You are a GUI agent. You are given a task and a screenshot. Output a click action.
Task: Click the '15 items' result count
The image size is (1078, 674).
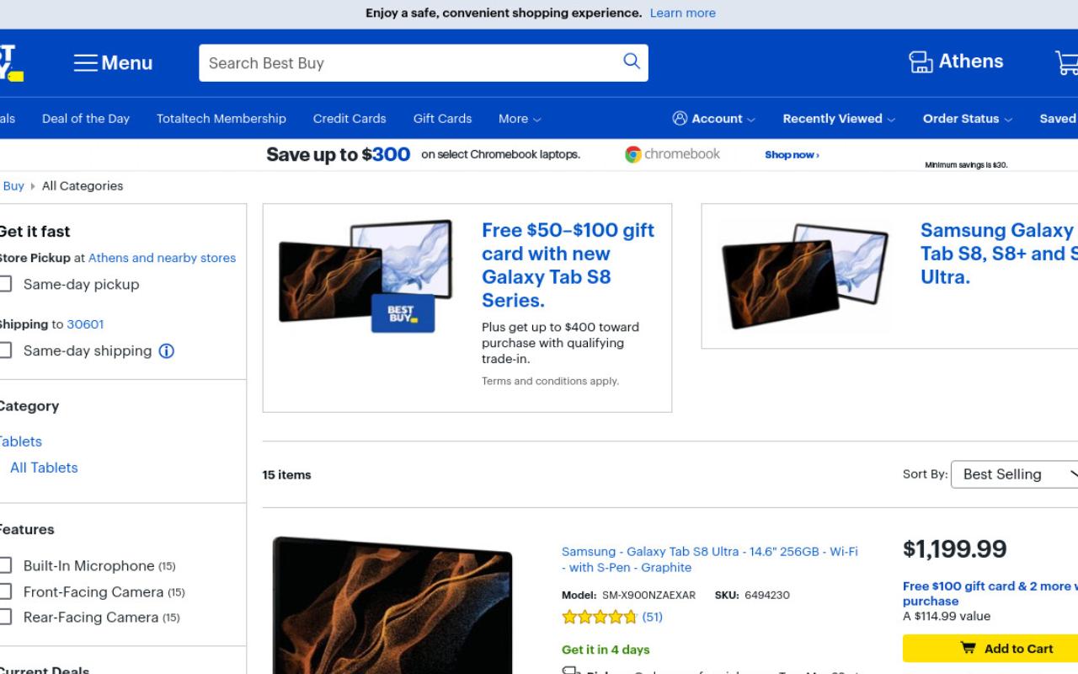click(x=286, y=475)
